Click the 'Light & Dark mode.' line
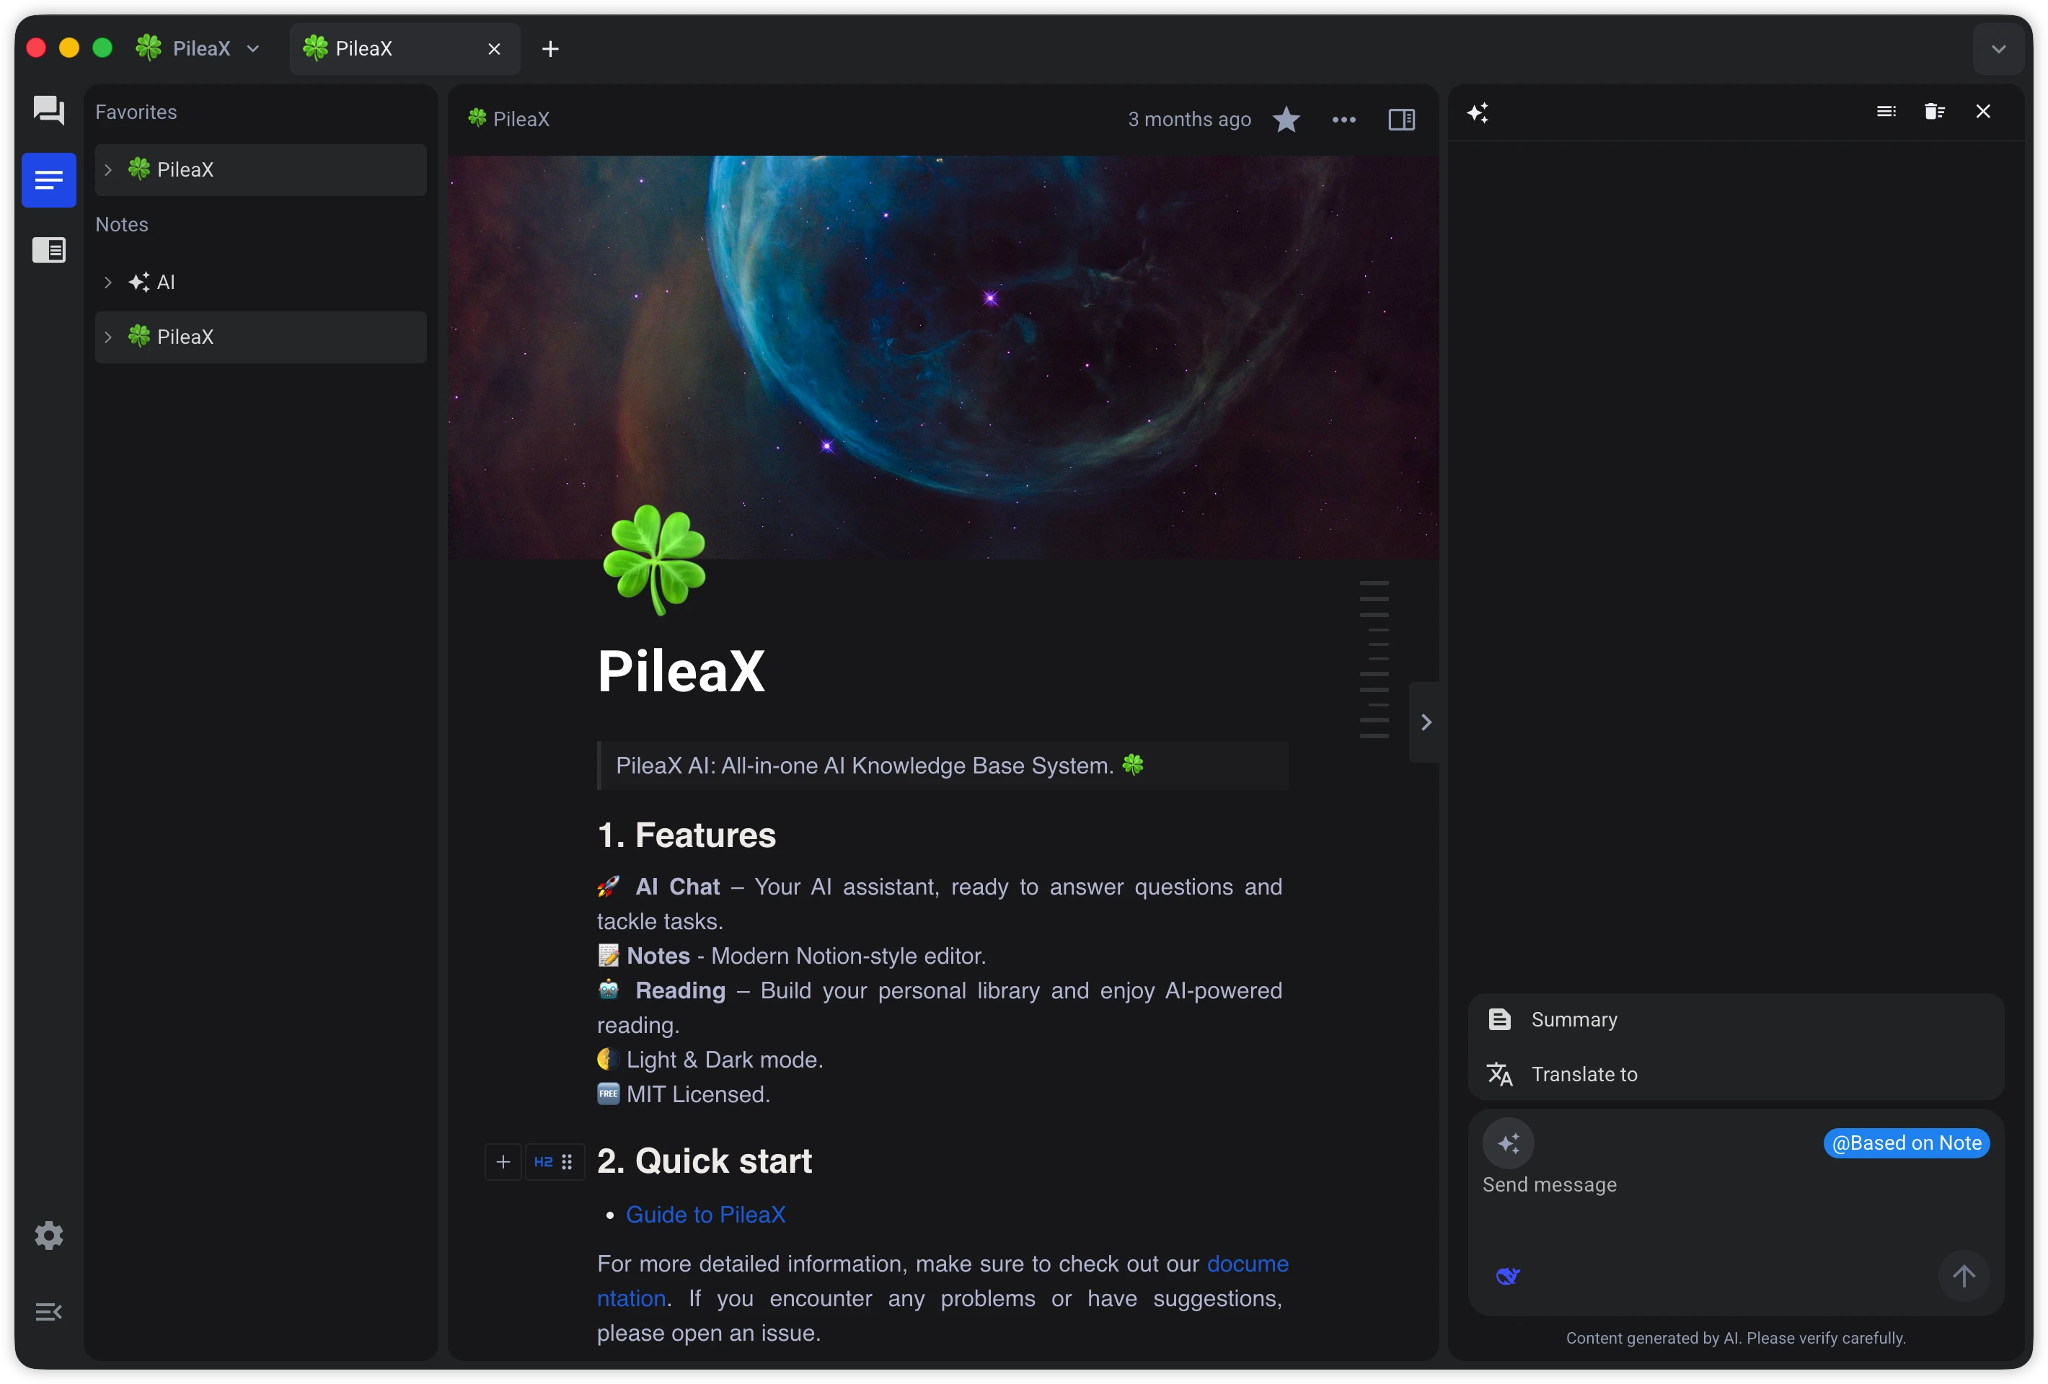The image size is (2048, 1384). pyautogui.click(x=710, y=1059)
